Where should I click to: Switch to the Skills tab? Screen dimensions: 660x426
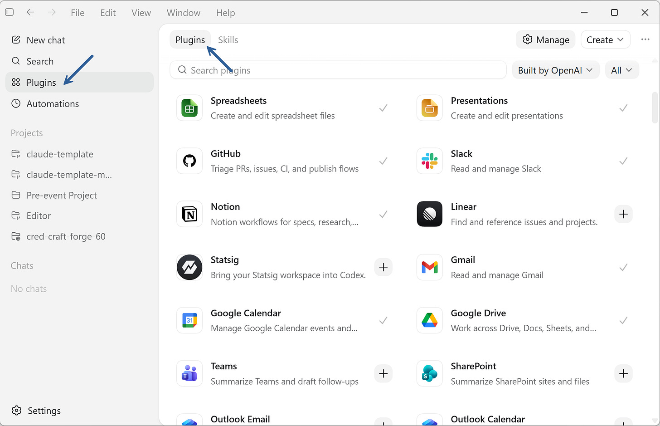click(x=228, y=40)
